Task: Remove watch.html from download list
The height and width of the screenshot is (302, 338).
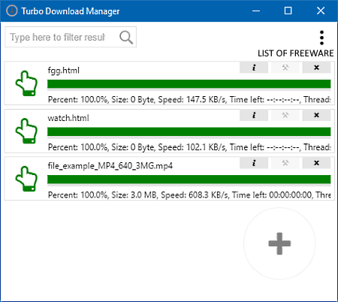Action: [x=316, y=115]
